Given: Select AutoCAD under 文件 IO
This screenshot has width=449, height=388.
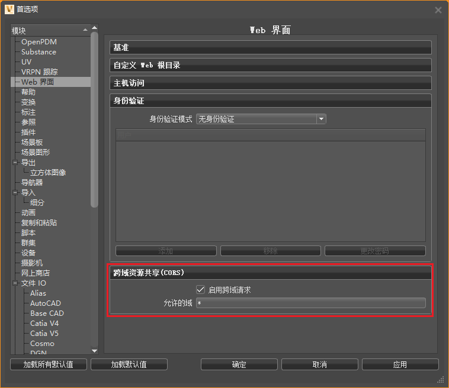Looking at the screenshot, I should tap(46, 303).
